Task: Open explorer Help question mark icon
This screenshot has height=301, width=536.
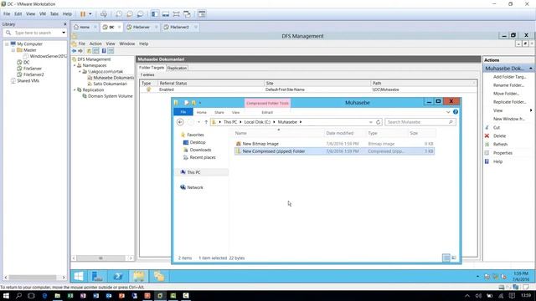Action: click(456, 112)
